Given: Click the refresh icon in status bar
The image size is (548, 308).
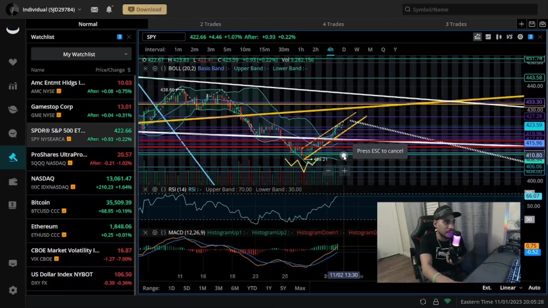Looking at the screenshot, I should coord(423,302).
